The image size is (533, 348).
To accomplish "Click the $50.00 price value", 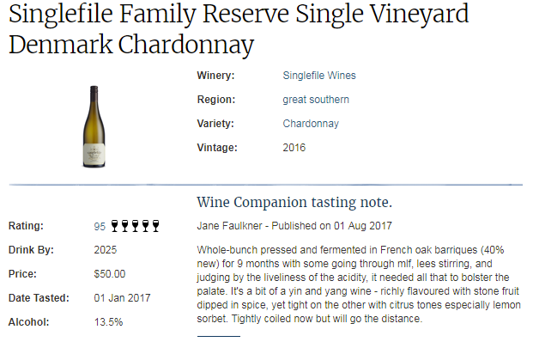I will coord(110,274).
